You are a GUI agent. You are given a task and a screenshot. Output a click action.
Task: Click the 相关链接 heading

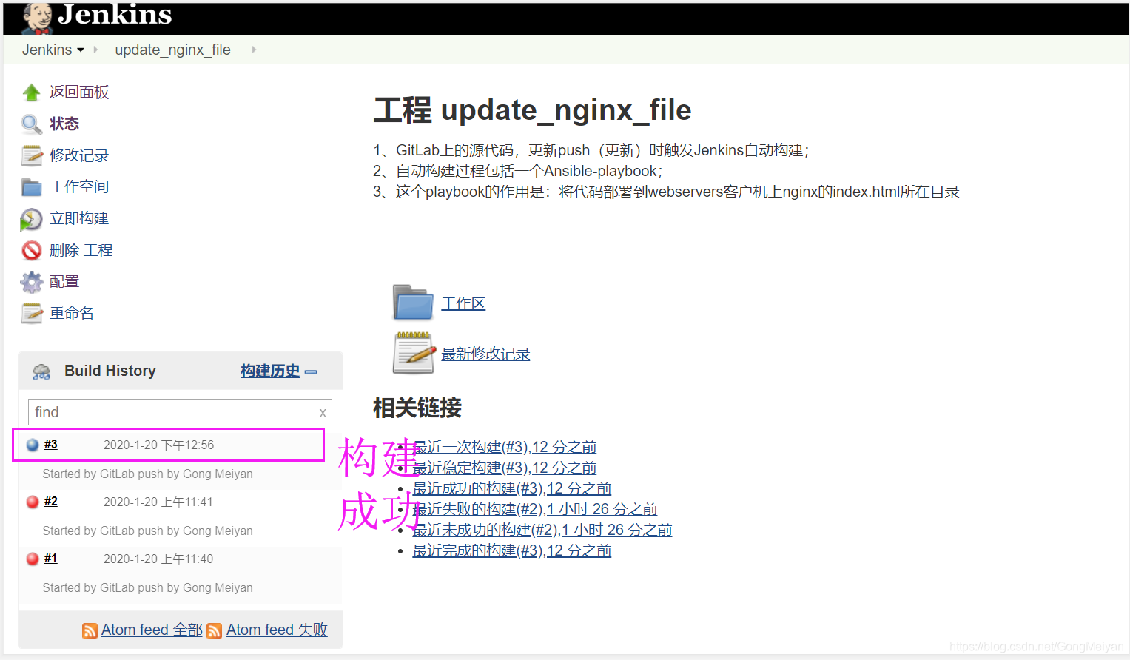(417, 408)
